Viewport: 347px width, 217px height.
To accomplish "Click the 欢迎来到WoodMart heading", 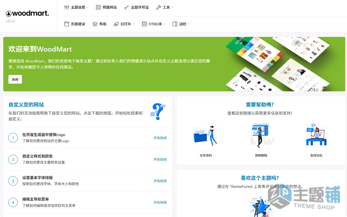I will 40,49.
